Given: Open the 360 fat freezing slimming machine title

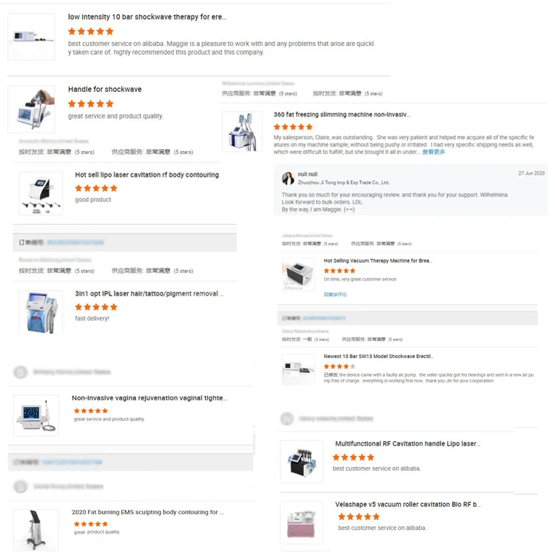Looking at the screenshot, I should tap(342, 115).
